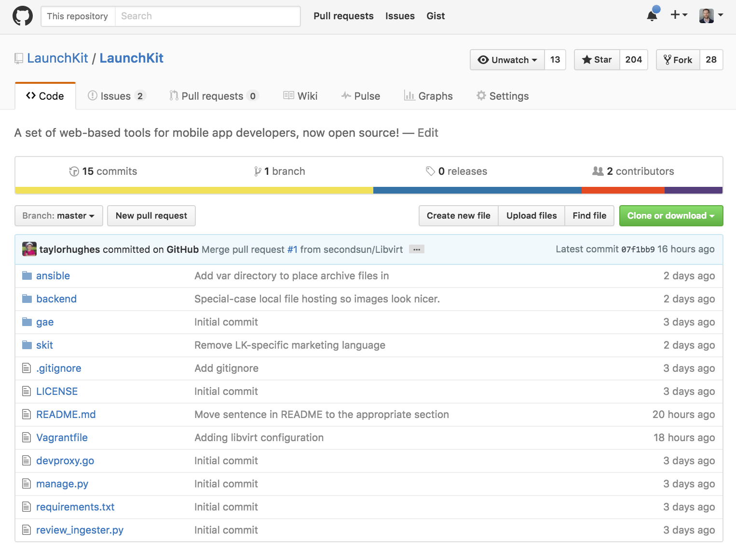View the 15 commits history

click(103, 171)
